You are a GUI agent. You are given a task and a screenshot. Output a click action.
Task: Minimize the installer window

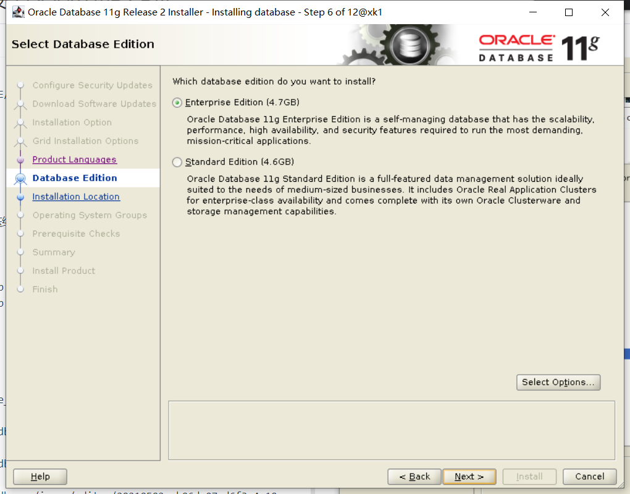533,12
